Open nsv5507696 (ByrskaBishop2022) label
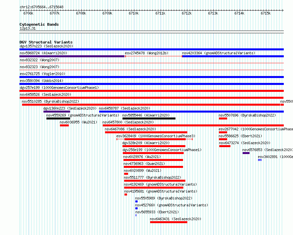293x235 pixels. coord(248,115)
